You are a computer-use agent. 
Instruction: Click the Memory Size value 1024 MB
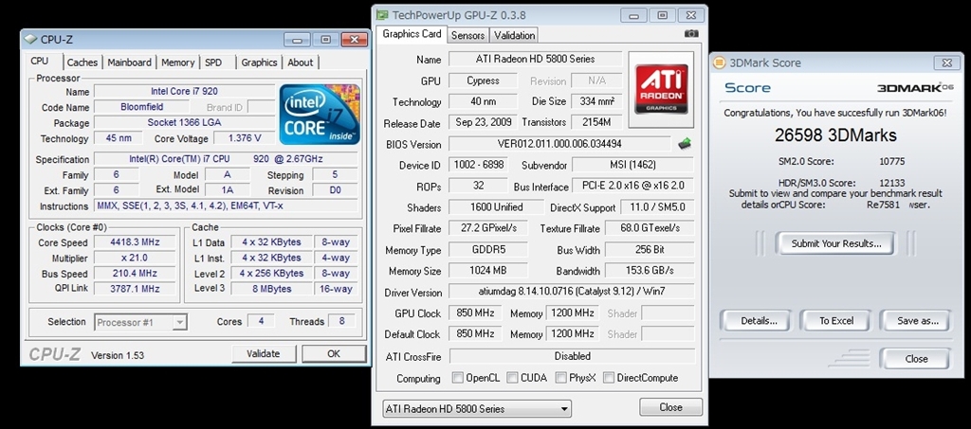tap(488, 270)
